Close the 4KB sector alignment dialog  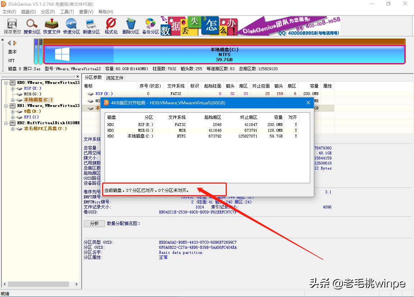[308, 103]
